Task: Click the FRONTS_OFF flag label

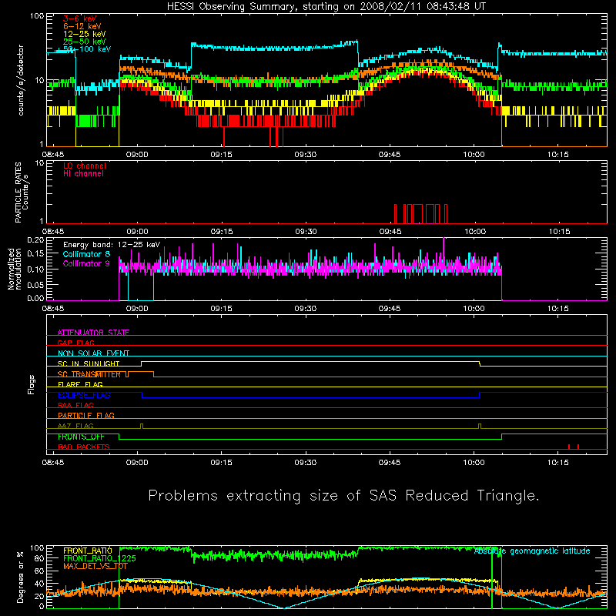Action: tap(81, 437)
